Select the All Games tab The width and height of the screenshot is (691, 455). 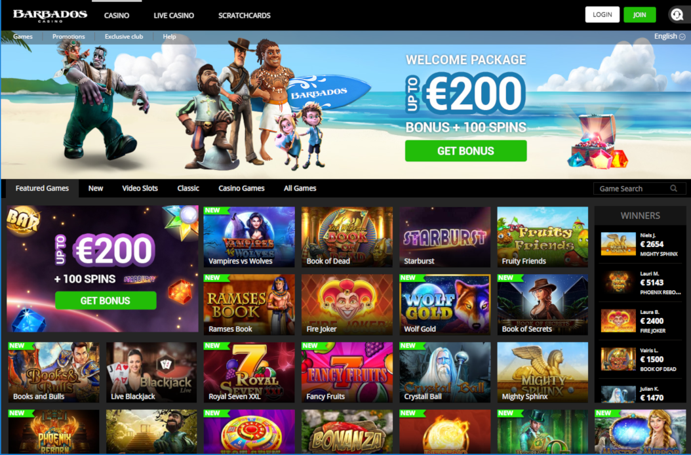300,188
